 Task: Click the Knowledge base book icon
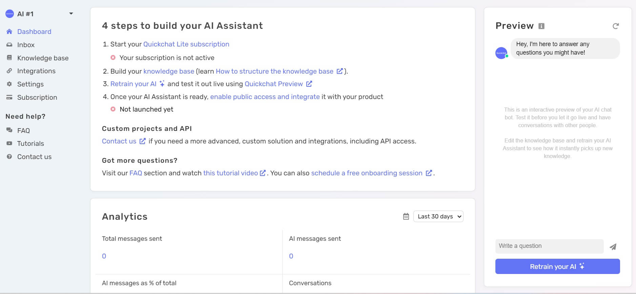pyautogui.click(x=9, y=58)
